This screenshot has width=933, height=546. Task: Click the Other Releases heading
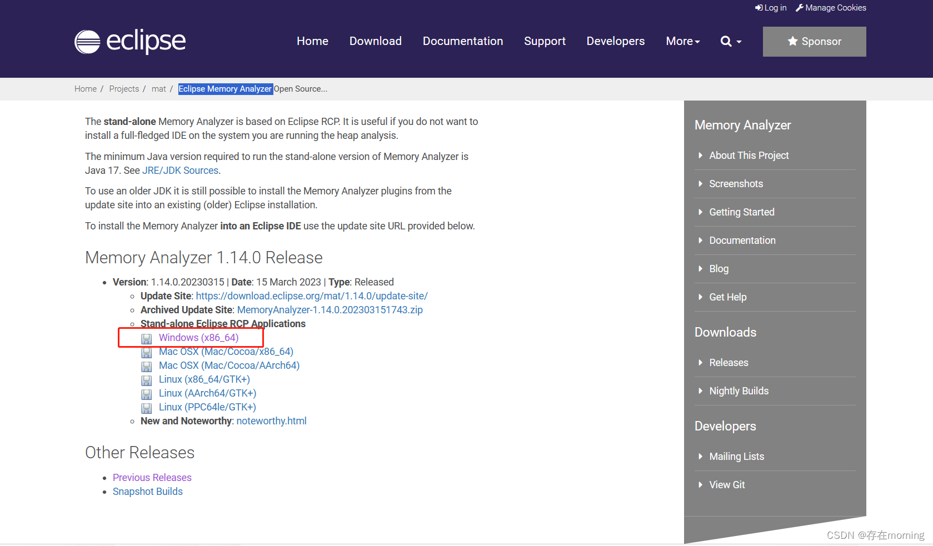(x=140, y=453)
